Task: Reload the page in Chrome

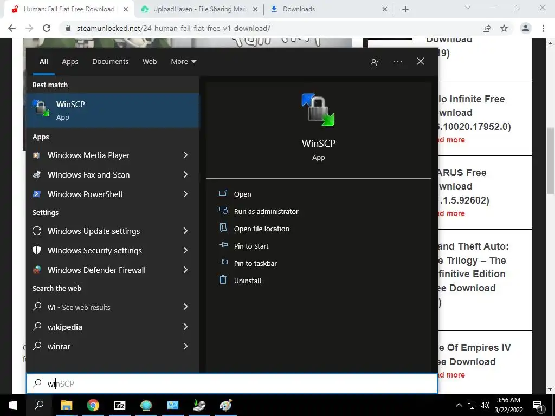Action: point(47,28)
